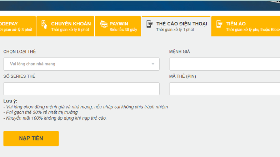
Task: Click the 'Mã Thẻ (PIN)' label
Action: tap(182, 76)
